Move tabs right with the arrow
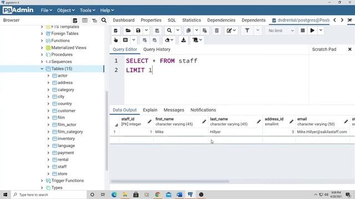 342,20
